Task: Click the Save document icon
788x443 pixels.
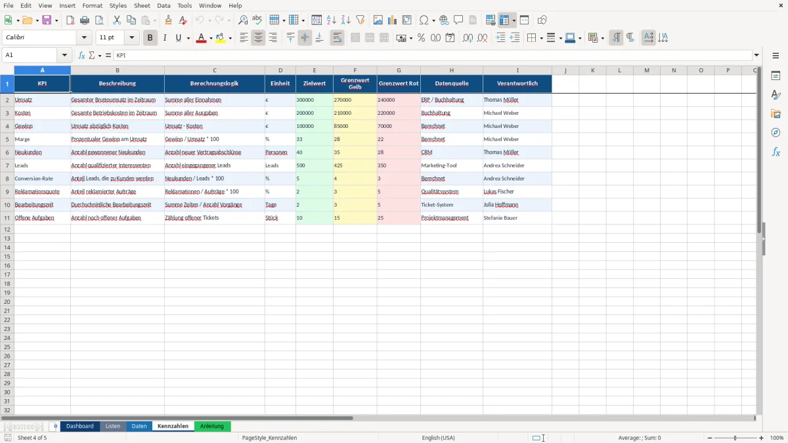Action: (x=47, y=20)
